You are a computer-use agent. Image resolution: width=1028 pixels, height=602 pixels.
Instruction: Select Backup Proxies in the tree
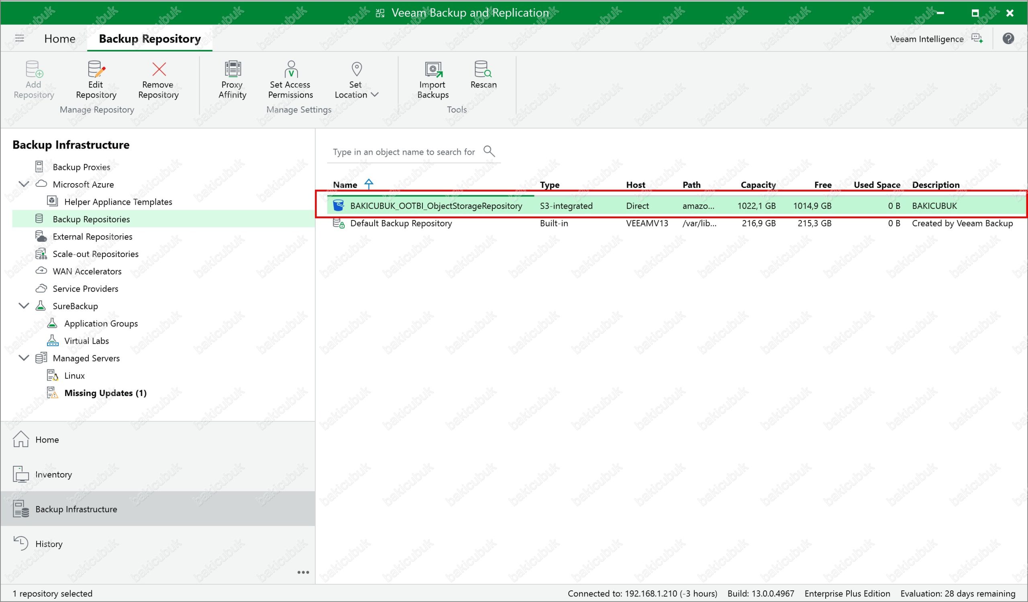pyautogui.click(x=81, y=167)
